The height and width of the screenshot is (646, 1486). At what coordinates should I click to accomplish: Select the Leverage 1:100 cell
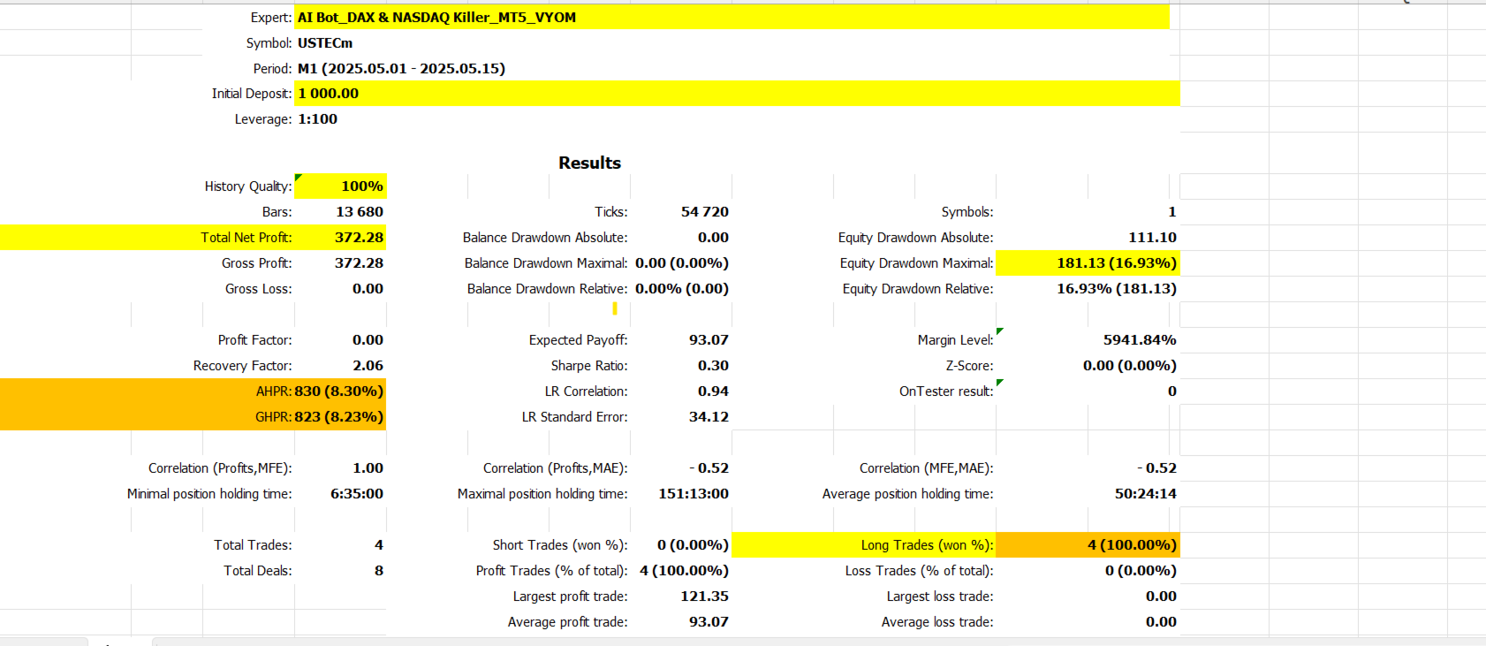point(318,118)
